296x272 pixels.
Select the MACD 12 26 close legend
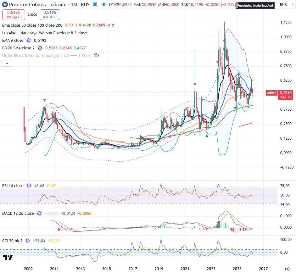tap(18, 213)
